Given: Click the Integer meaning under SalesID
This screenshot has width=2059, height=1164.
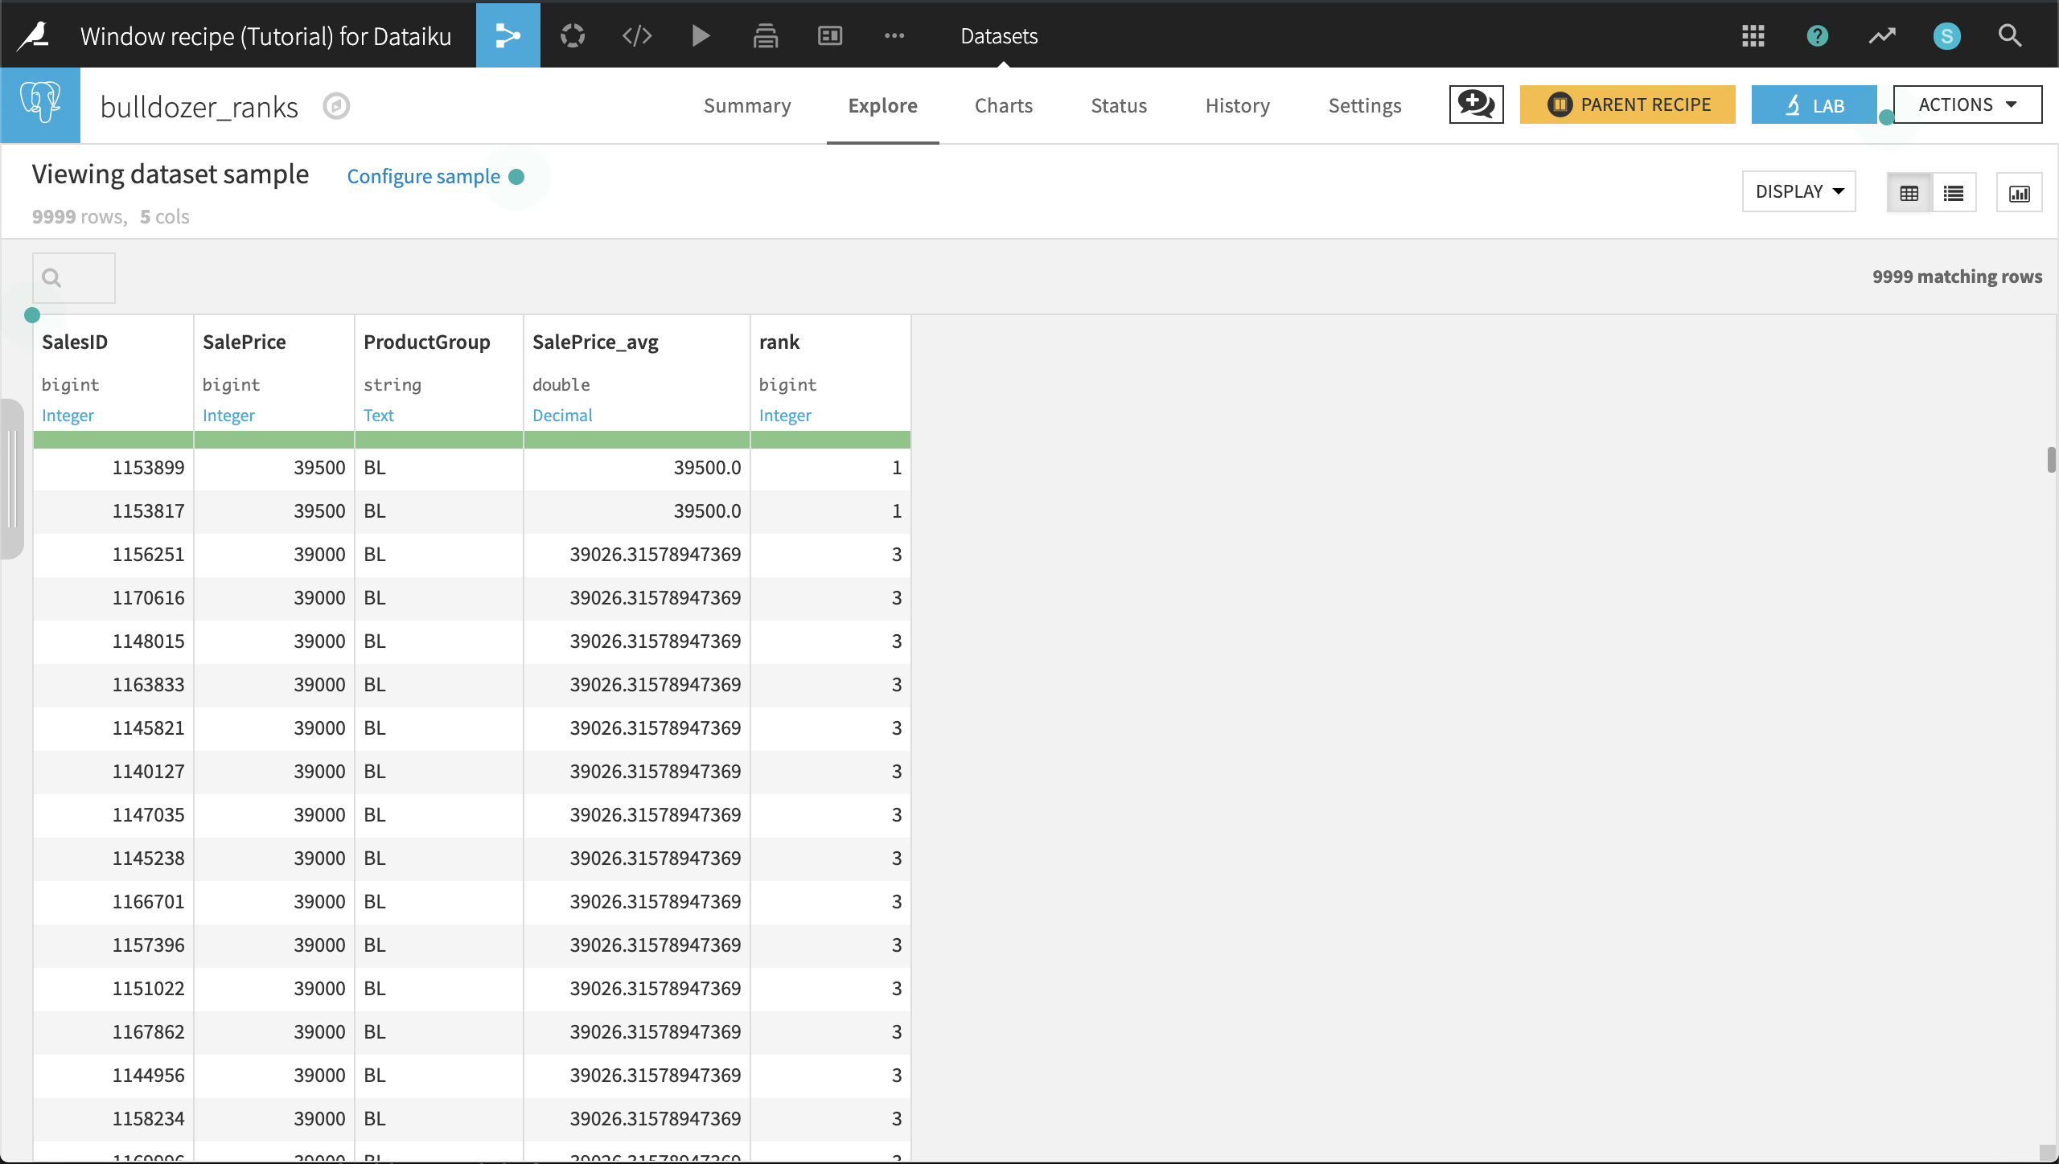Looking at the screenshot, I should 68,416.
